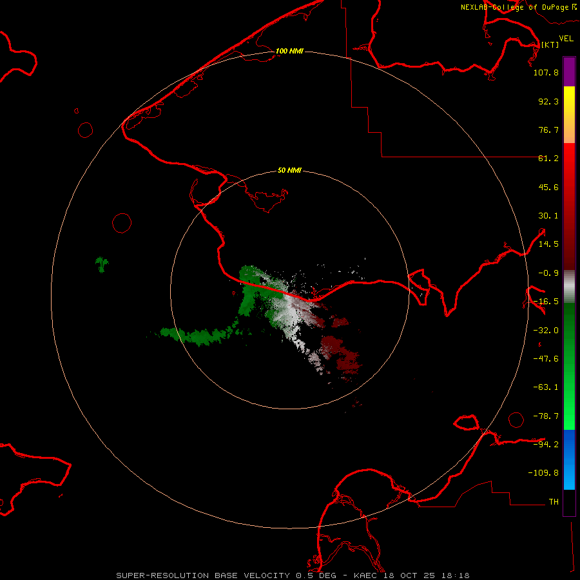Click the 100 NMI range ring label
Viewport: 580px width, 580px height.
[x=289, y=51]
